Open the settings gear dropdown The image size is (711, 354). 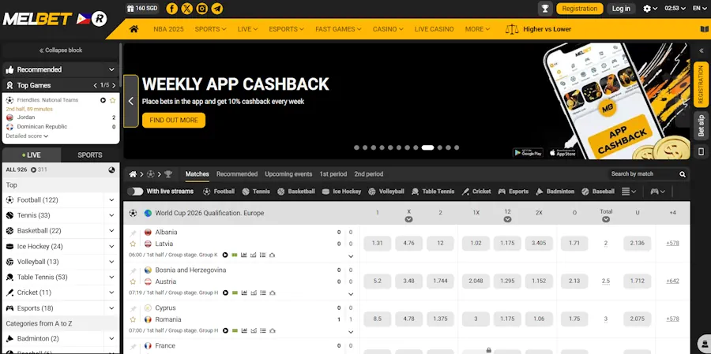tap(650, 9)
